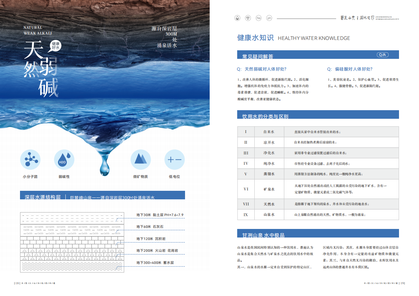Screen dimensions: 419x296
Task: Click the water drop circle icon in header
Action: (237, 18)
